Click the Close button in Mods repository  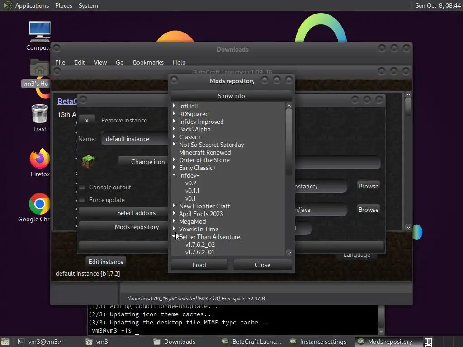click(263, 265)
